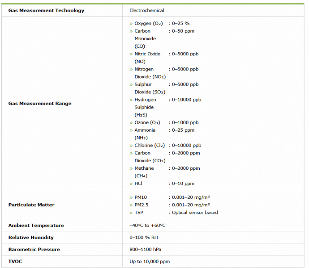Screen dimensions: 309x268
Task: Click the bullet arrow beside PM2.5
Action: [131, 205]
